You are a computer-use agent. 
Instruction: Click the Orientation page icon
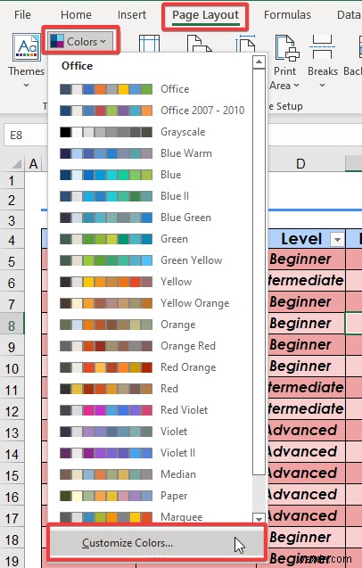click(x=199, y=44)
